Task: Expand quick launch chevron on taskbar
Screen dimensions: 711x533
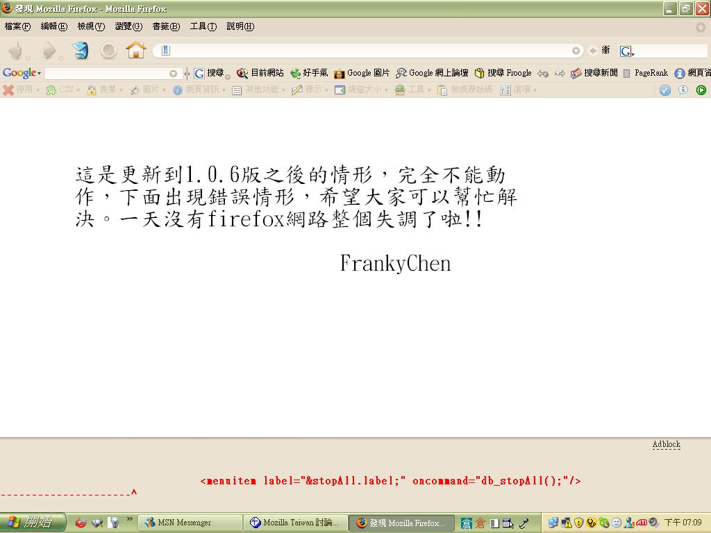Action: (x=129, y=518)
